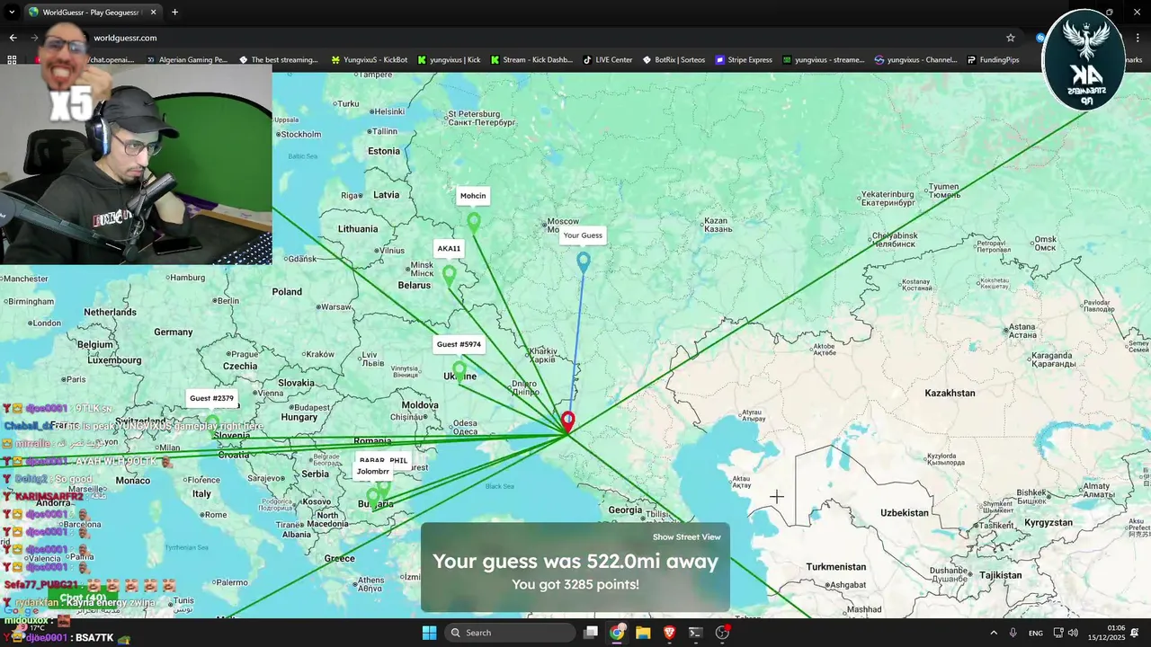Open Algerian Gaming Pe... bookmark
1151x647 pixels.
point(186,60)
